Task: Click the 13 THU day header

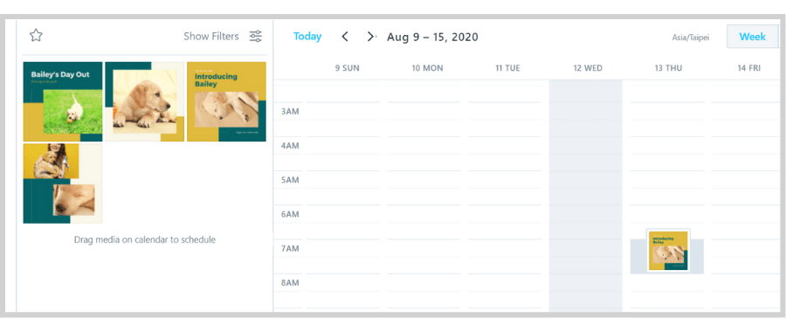Action: click(x=668, y=68)
